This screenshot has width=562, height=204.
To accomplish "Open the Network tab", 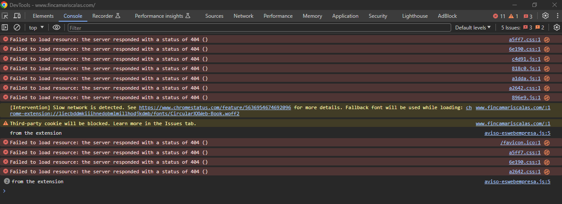I will point(243,16).
